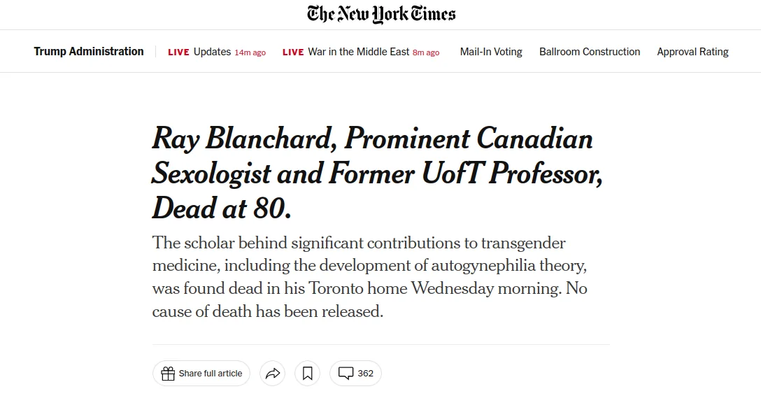Click the 362 comment count
The height and width of the screenshot is (403, 761).
coord(366,374)
